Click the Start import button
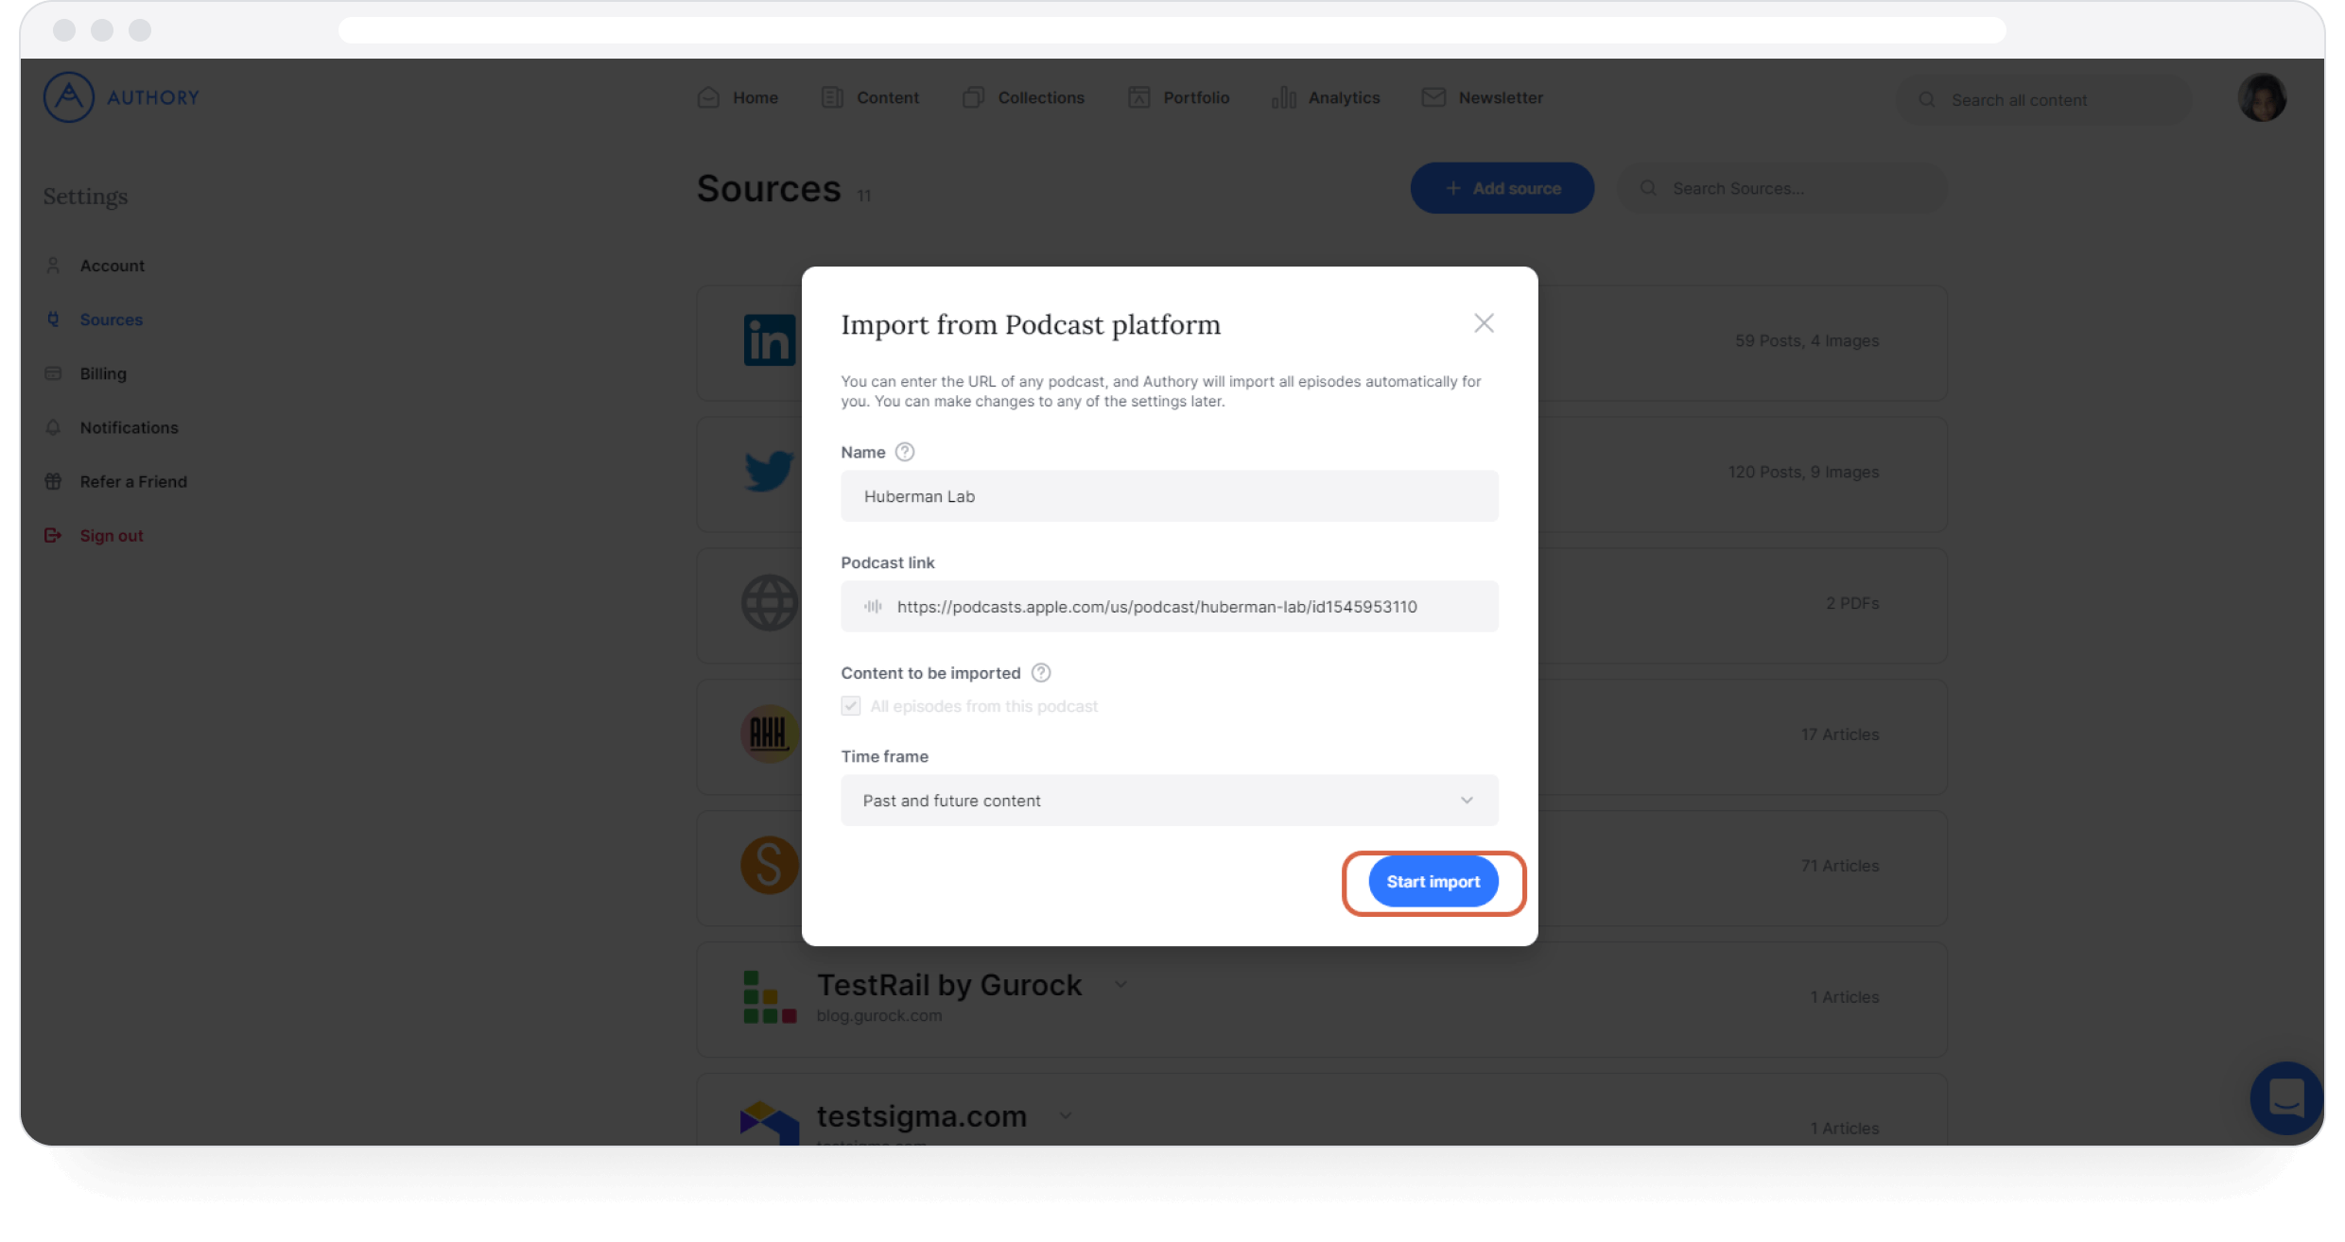The width and height of the screenshot is (2345, 1242). 1433,882
